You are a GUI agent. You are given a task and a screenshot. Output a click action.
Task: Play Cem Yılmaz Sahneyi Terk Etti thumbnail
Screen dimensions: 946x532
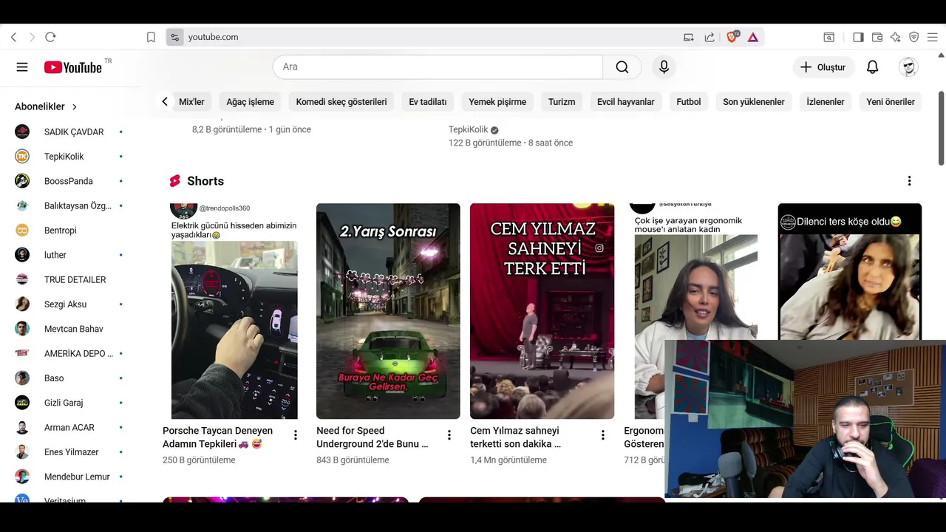click(542, 311)
